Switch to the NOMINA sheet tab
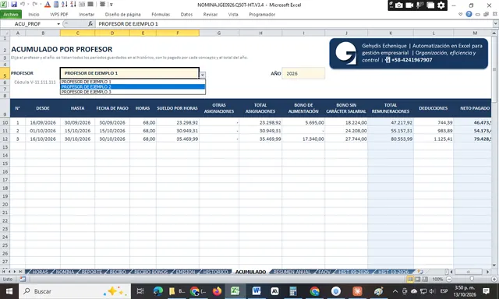The height and width of the screenshot is (299, 499). tap(65, 272)
